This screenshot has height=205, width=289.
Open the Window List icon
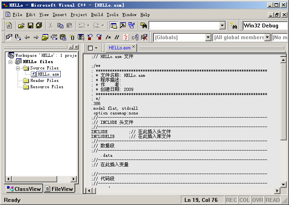click(132, 25)
